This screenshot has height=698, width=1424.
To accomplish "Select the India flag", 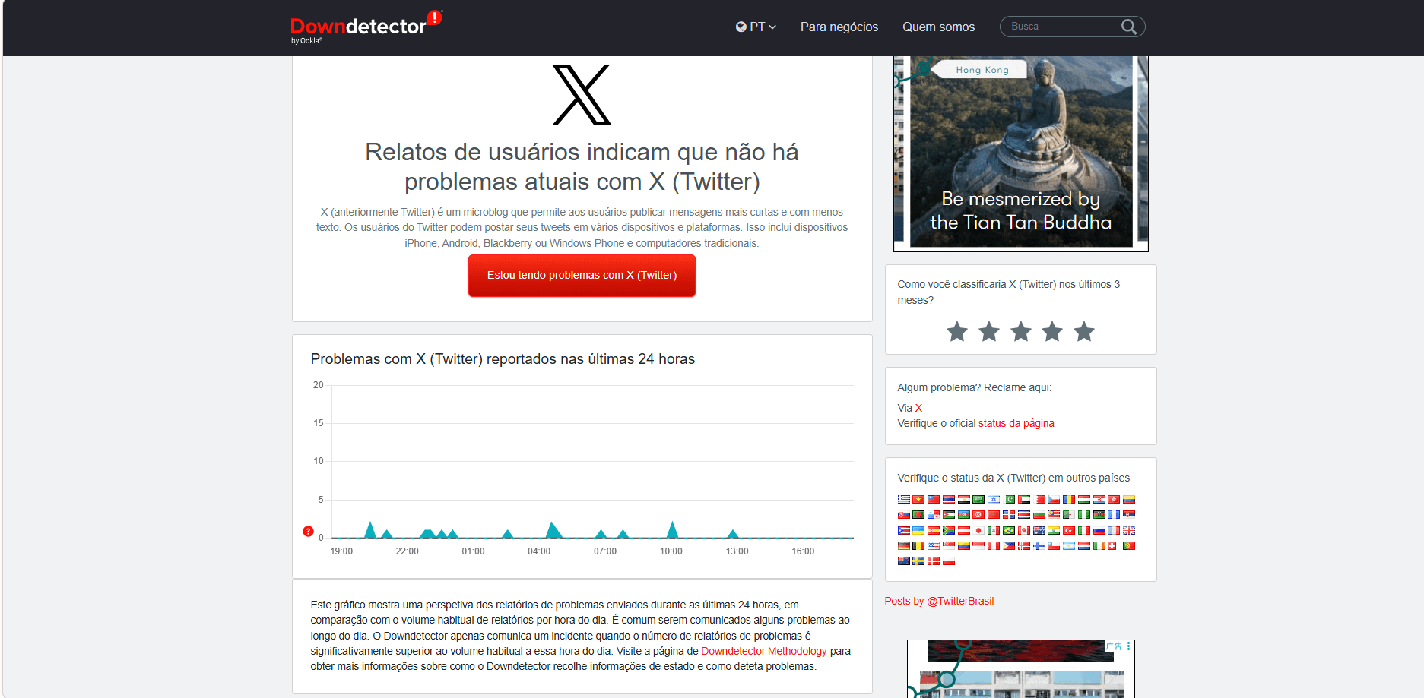I will (x=1054, y=530).
